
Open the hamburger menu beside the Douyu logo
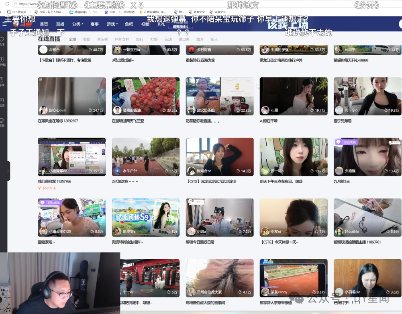click(4, 24)
